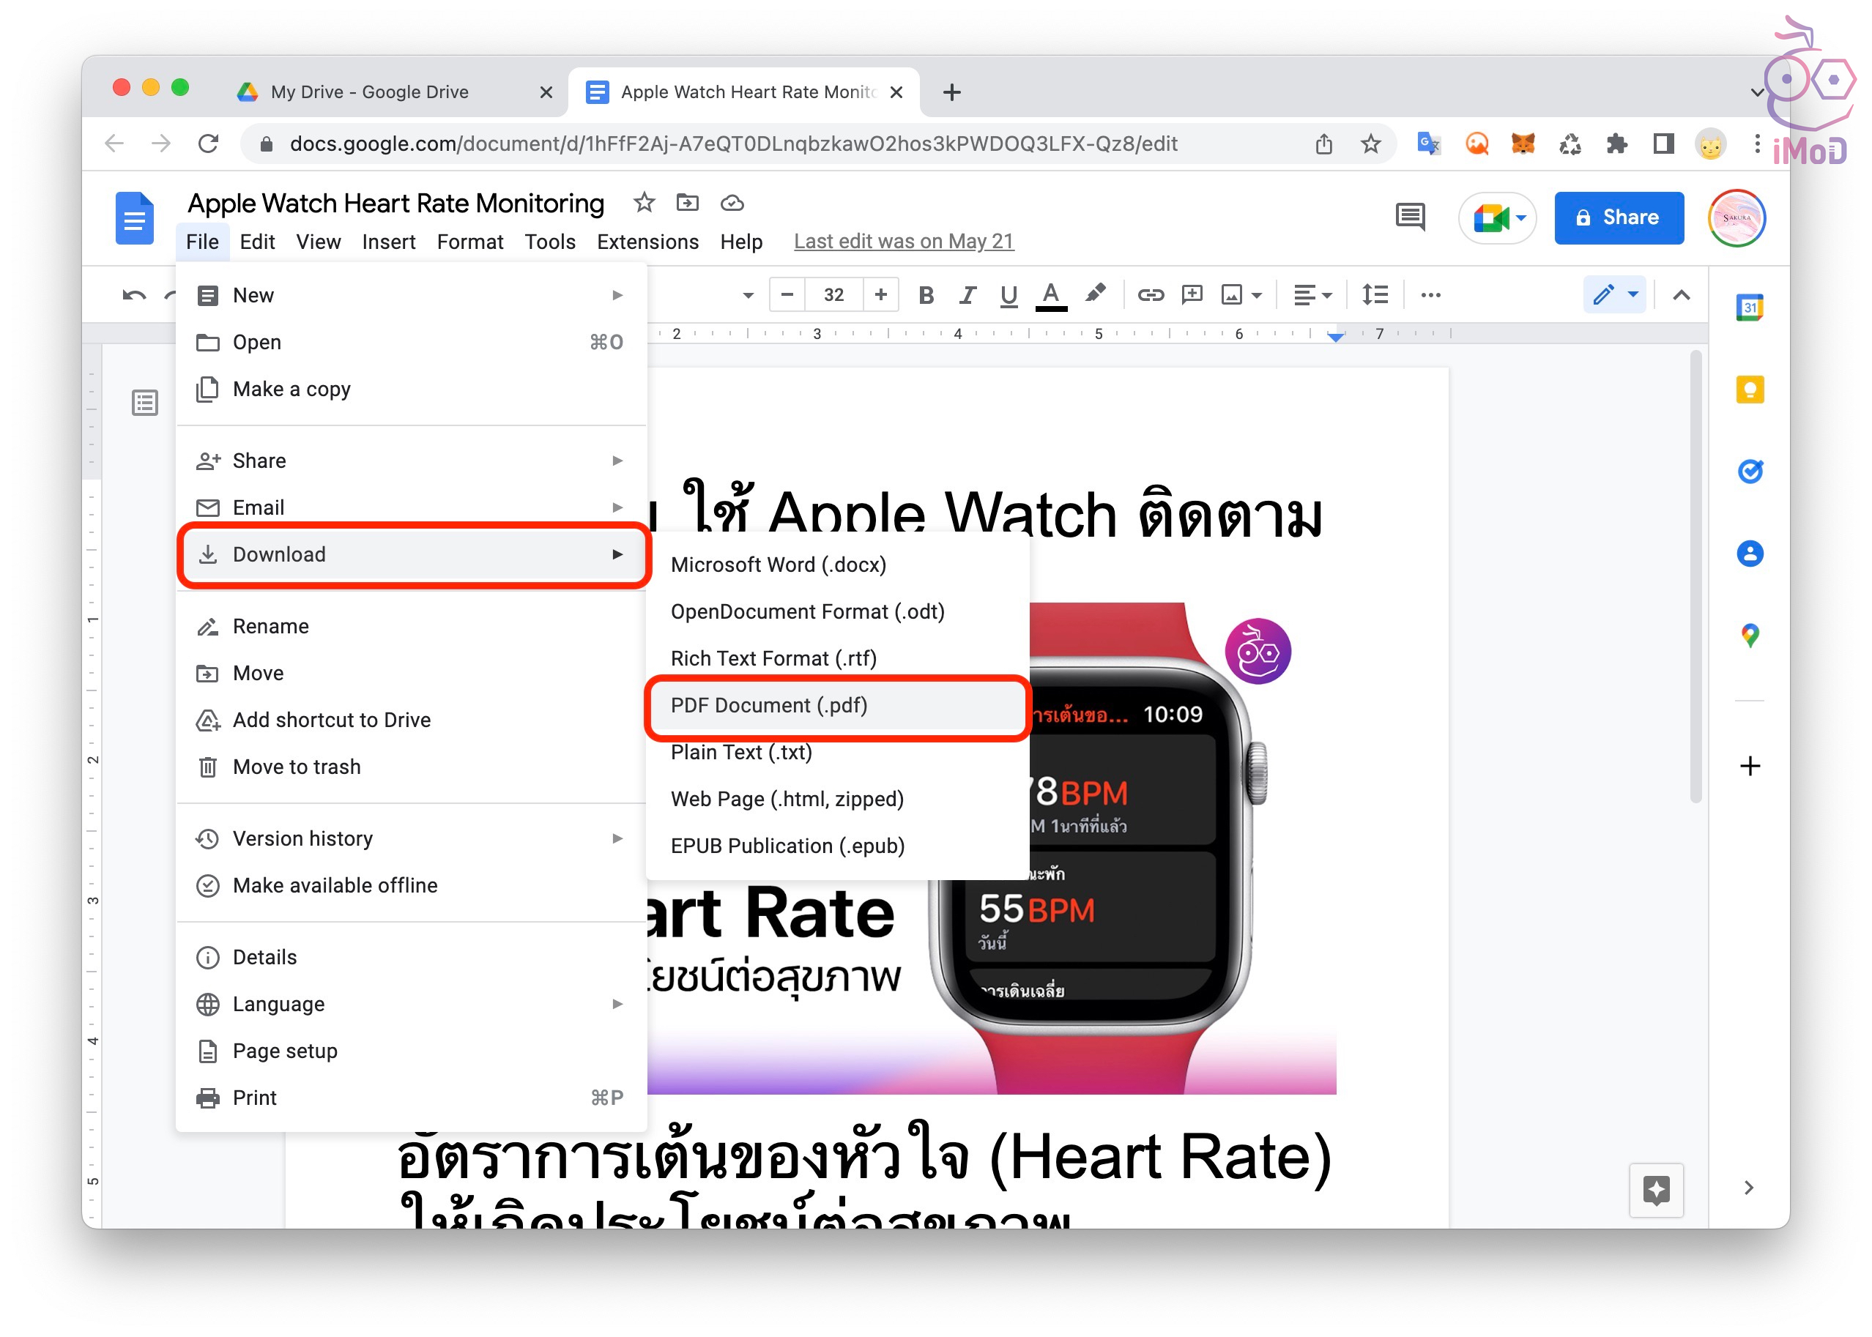Star the document title
Viewport: 1872px width, 1337px height.
(x=644, y=203)
